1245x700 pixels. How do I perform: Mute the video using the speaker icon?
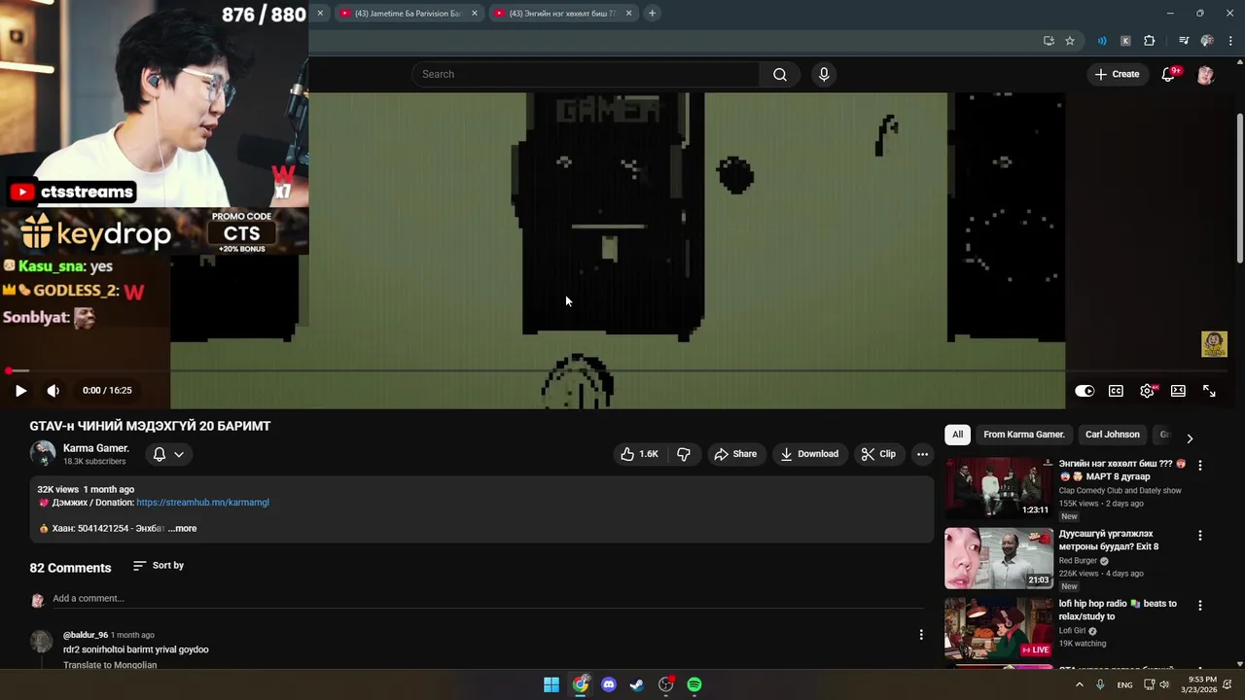[x=53, y=391]
